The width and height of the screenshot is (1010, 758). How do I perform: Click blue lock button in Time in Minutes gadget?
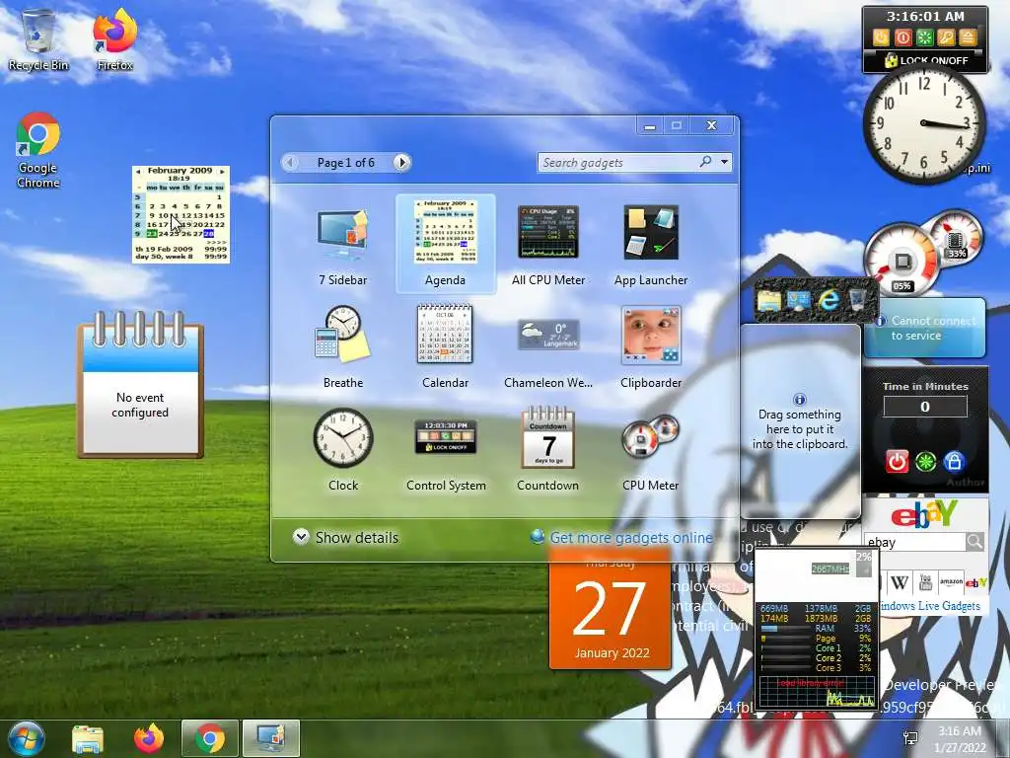[954, 462]
